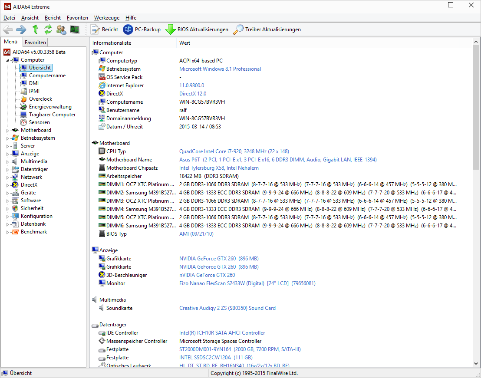Expand the Datenträger tree node
Image resolution: width=481 pixels, height=378 pixels.
coord(8,170)
